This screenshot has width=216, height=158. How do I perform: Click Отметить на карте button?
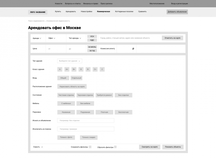(x=172, y=38)
